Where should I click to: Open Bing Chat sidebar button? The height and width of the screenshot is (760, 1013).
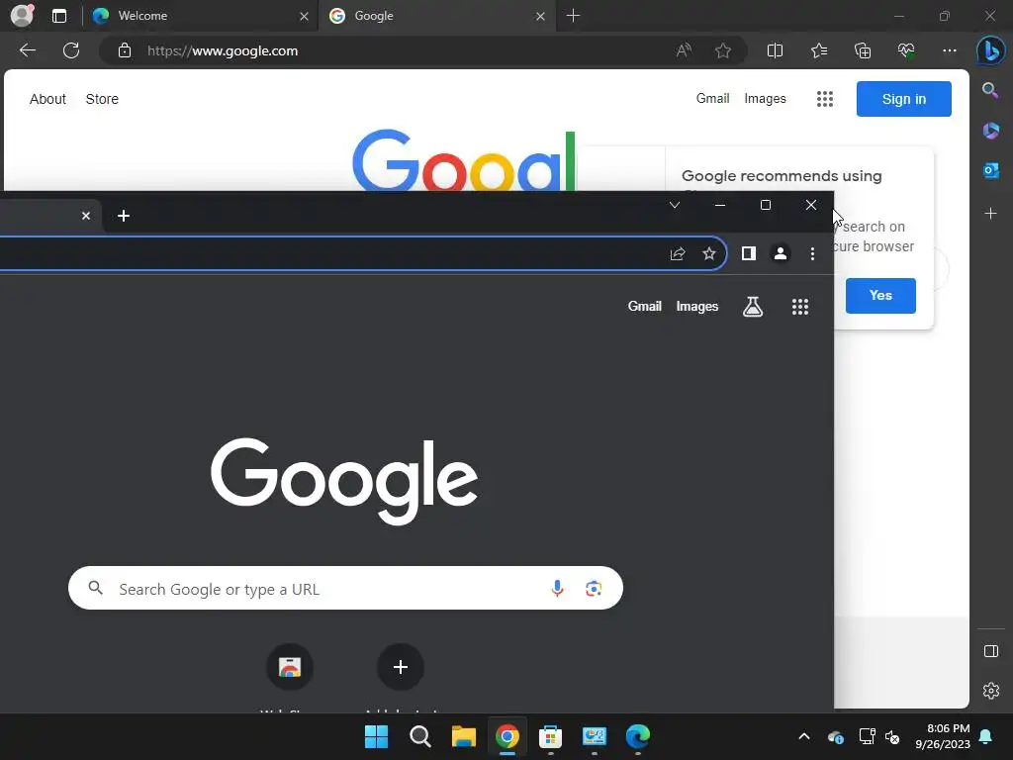pos(990,51)
